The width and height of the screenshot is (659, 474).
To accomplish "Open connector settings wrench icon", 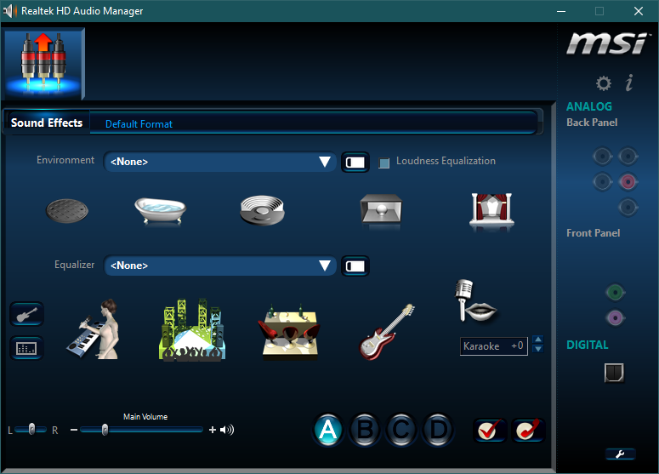I will pos(620,454).
